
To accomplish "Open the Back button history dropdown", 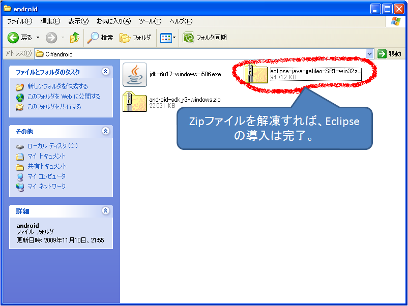I will 38,38.
